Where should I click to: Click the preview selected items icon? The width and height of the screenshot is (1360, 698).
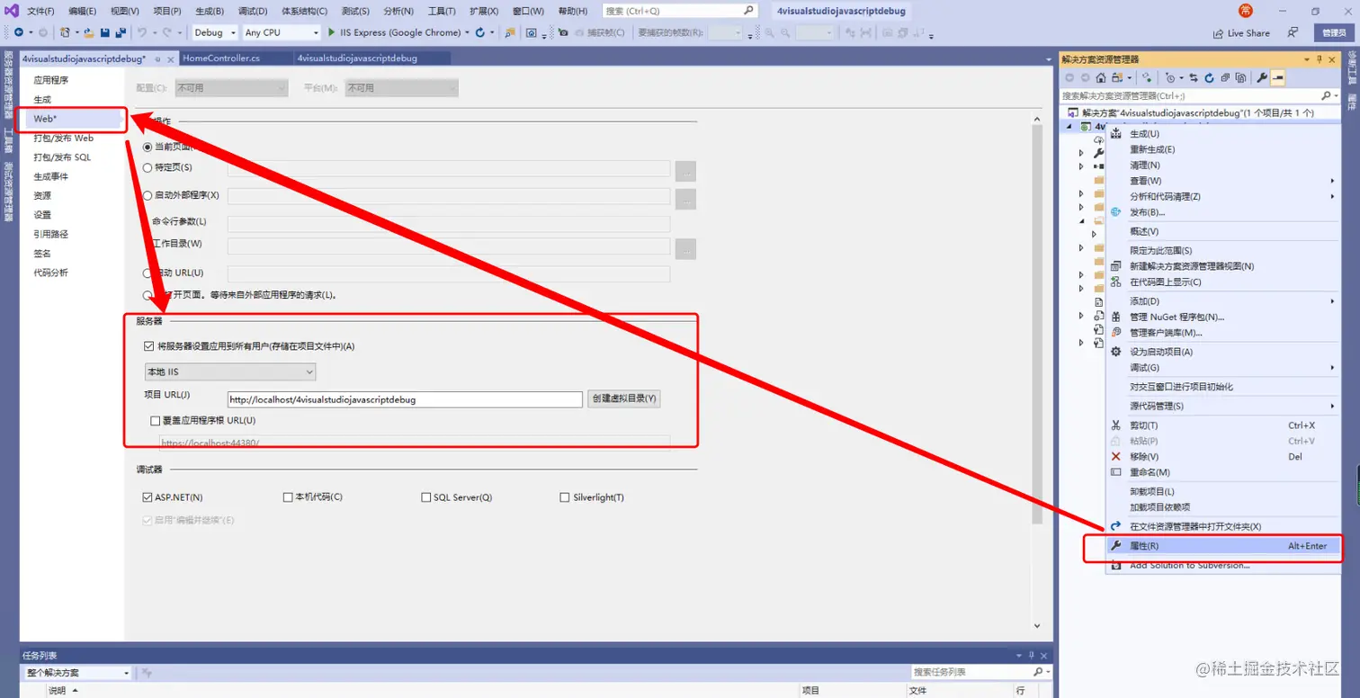click(1277, 78)
